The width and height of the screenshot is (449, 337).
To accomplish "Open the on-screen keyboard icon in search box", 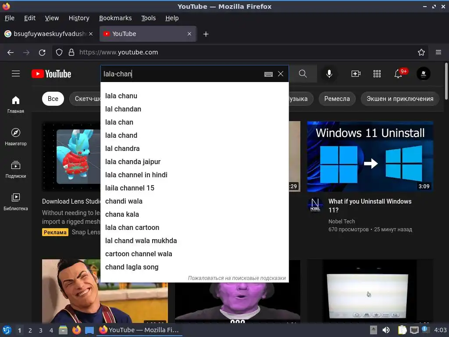I will tap(268, 74).
